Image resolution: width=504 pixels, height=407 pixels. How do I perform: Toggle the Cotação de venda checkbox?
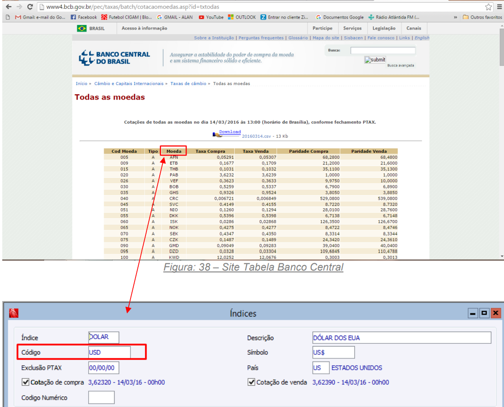pos(252,382)
